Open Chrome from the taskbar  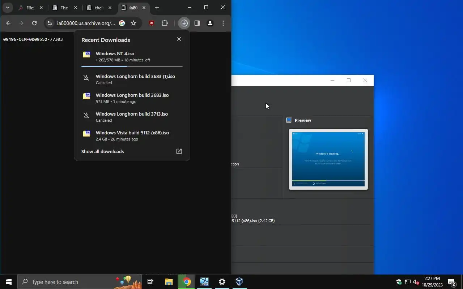tap(187, 282)
